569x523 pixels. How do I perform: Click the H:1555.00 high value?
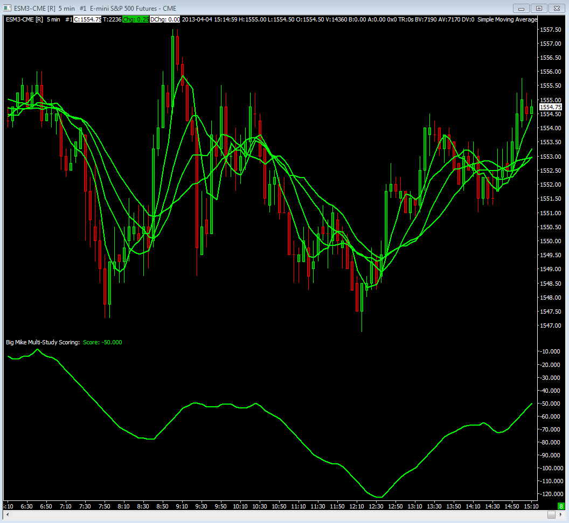253,19
